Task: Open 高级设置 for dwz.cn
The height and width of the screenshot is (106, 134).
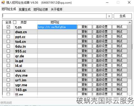Action: click(x=102, y=32)
